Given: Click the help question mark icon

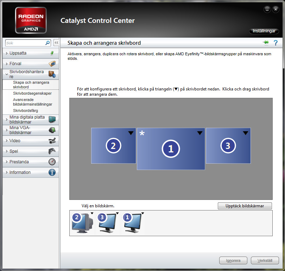Looking at the screenshot, I should click(275, 43).
